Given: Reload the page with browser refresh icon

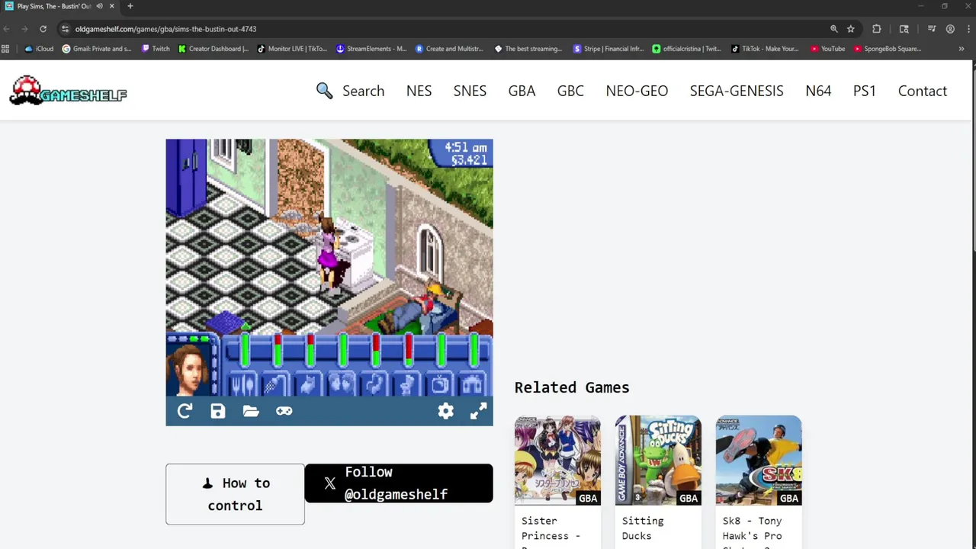Looking at the screenshot, I should pyautogui.click(x=43, y=29).
